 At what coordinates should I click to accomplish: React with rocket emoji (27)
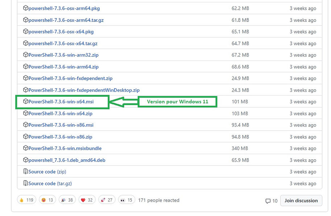(x=107, y=200)
